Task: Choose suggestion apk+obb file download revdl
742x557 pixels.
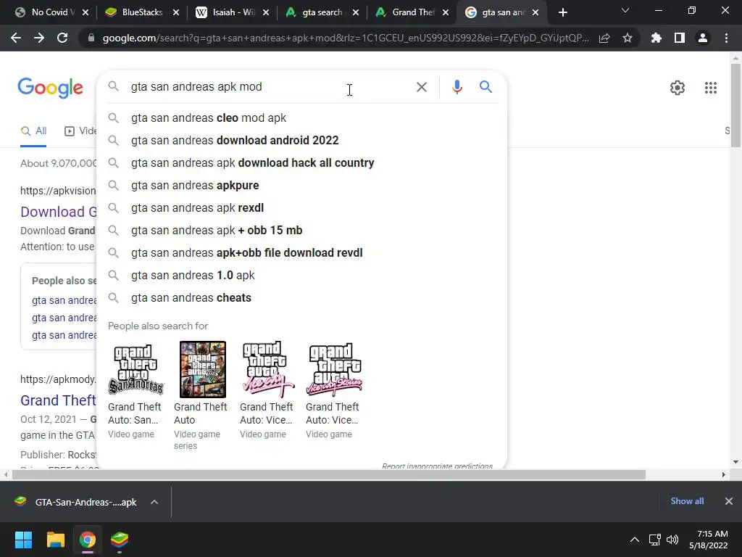Action: point(301,253)
